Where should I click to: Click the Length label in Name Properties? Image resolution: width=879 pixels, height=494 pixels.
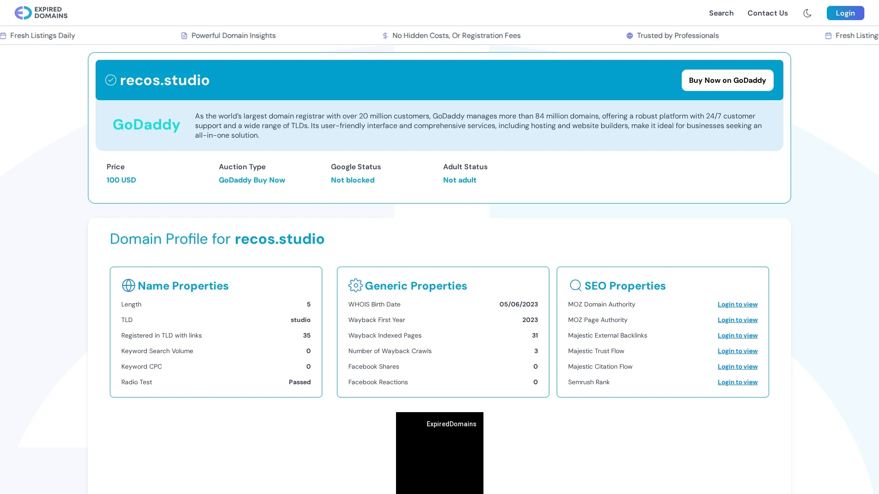tap(131, 305)
